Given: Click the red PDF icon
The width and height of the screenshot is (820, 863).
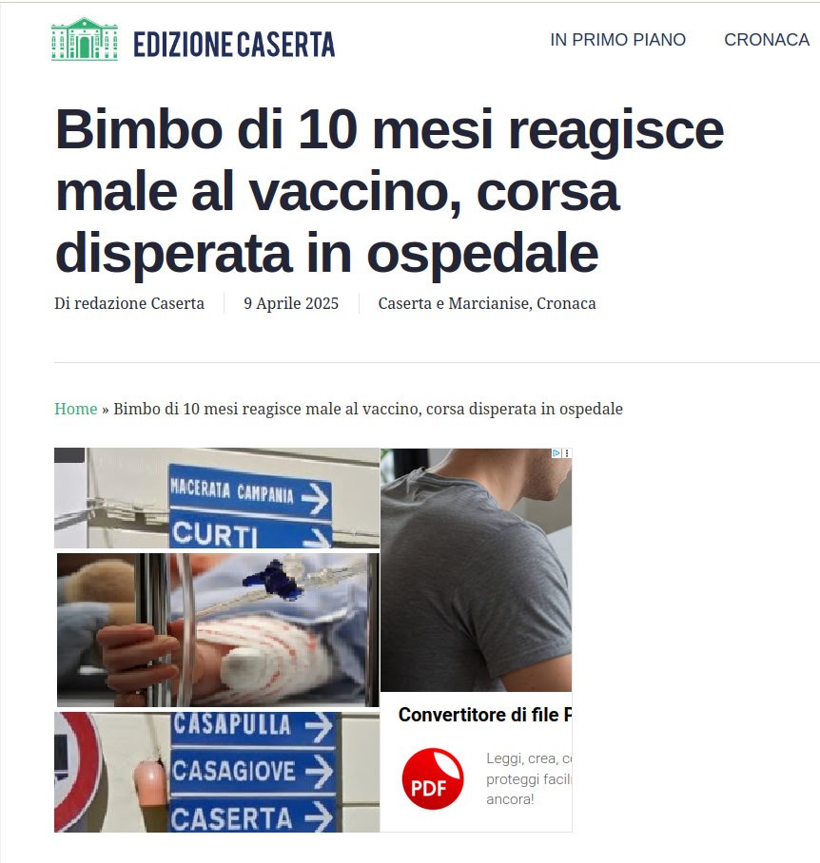Looking at the screenshot, I should click(432, 778).
